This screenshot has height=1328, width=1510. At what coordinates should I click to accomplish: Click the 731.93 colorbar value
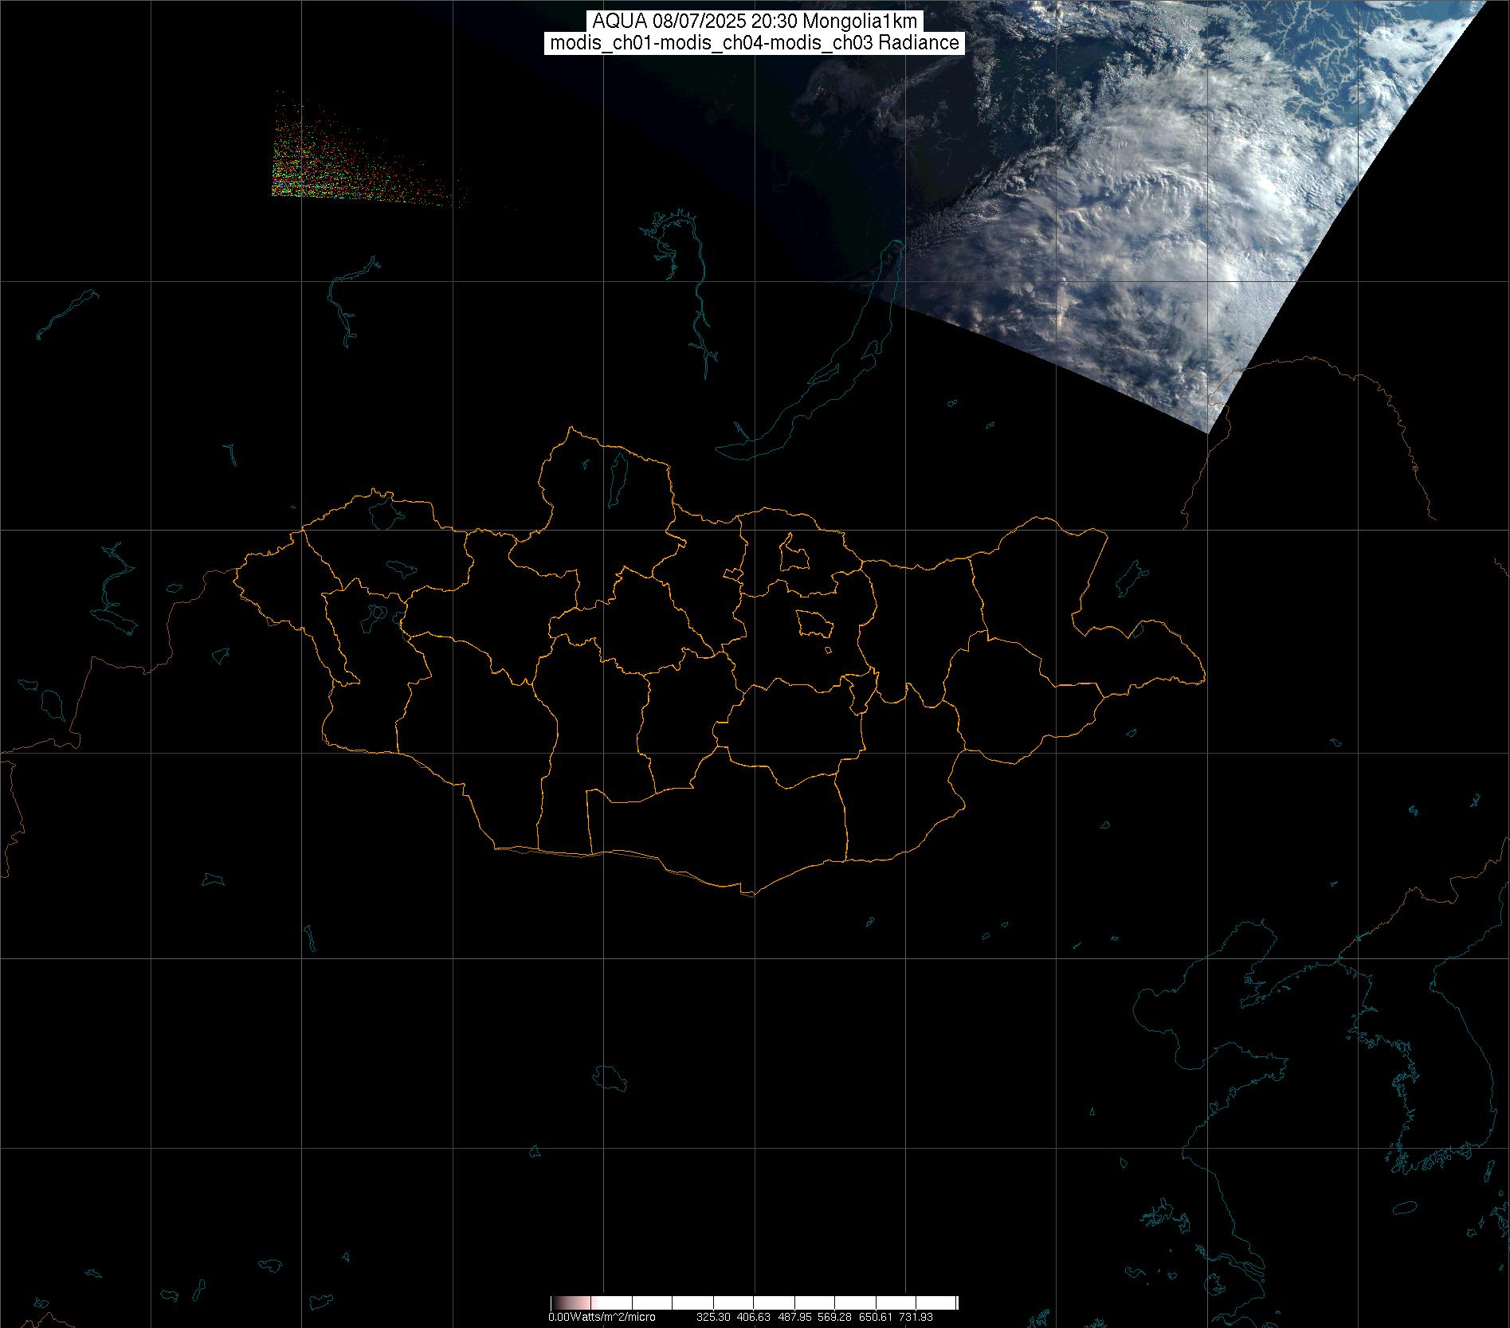pyautogui.click(x=916, y=1317)
